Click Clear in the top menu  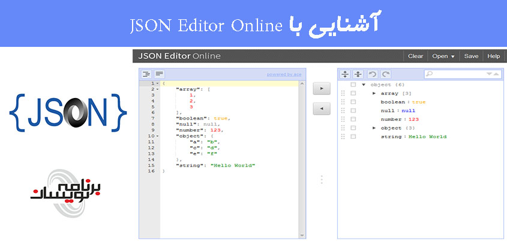415,56
